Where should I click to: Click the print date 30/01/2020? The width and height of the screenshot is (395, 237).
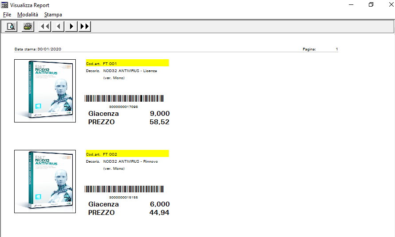click(49, 49)
